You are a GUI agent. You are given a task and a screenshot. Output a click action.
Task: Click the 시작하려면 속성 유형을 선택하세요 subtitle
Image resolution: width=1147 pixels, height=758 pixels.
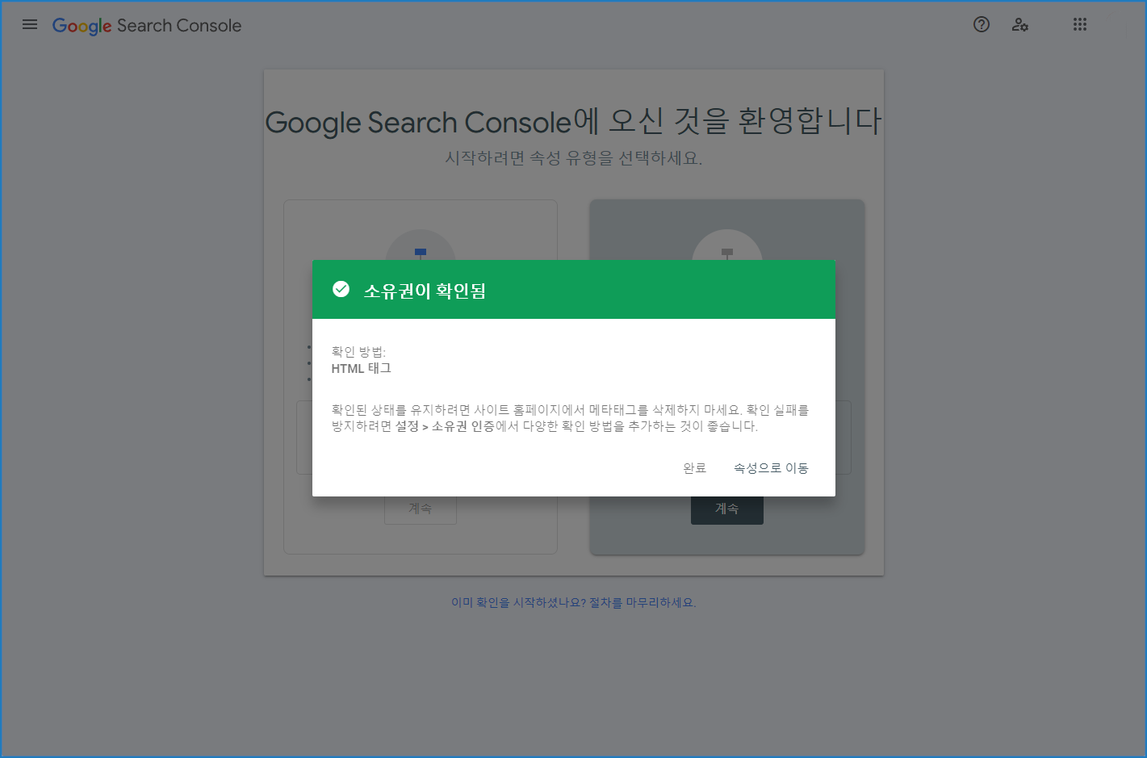pyautogui.click(x=573, y=158)
